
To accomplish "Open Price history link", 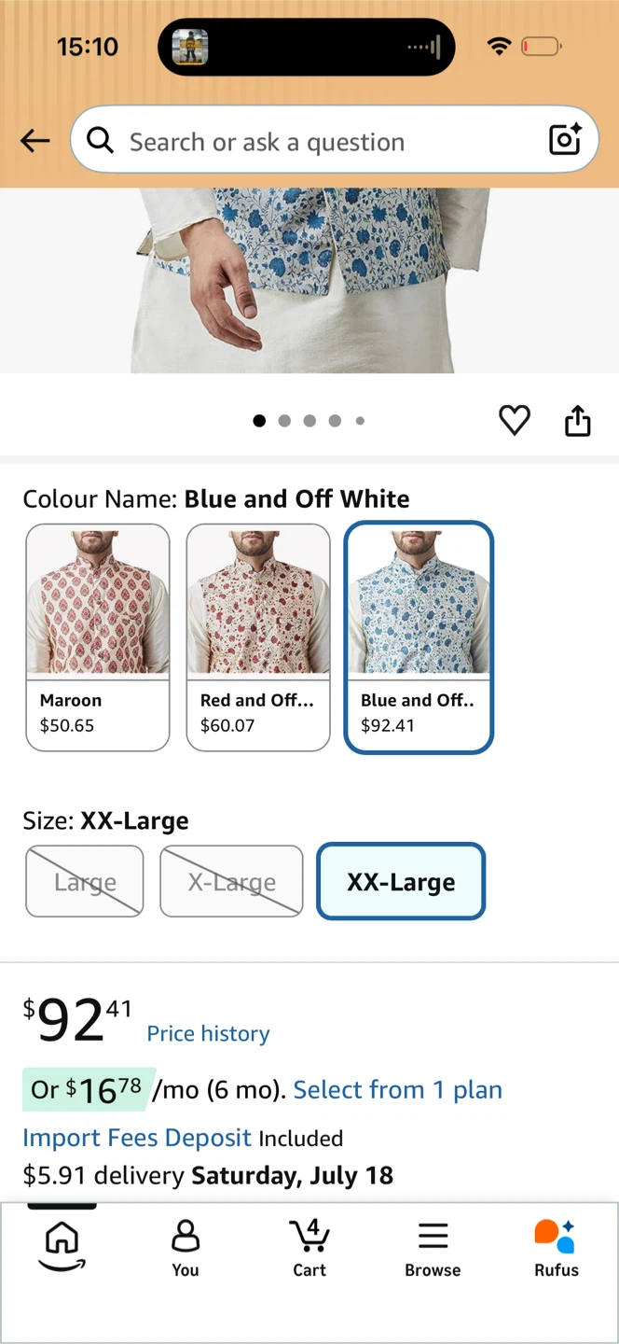I will 208,1033.
